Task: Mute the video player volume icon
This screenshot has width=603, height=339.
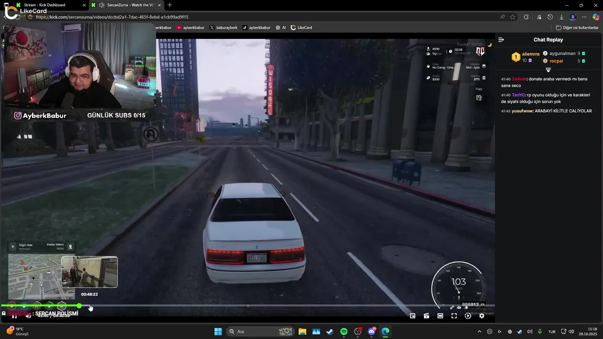Action: tap(28, 316)
